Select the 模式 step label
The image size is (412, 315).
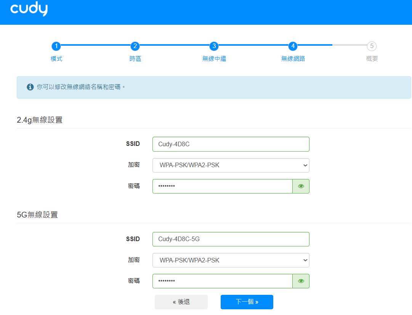point(56,59)
